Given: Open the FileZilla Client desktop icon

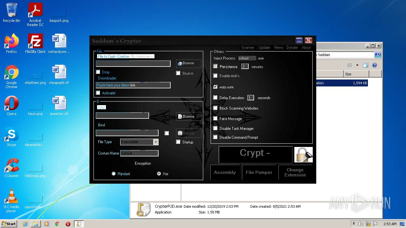Looking at the screenshot, I should 35,44.
